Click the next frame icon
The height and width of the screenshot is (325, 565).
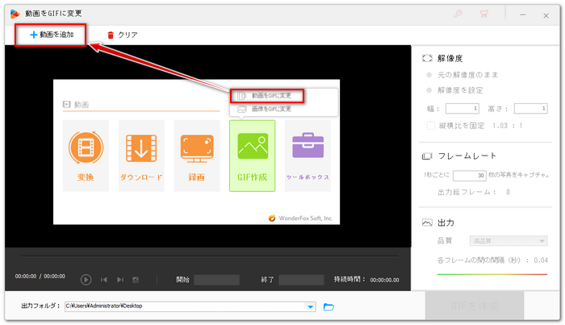pyautogui.click(x=119, y=280)
